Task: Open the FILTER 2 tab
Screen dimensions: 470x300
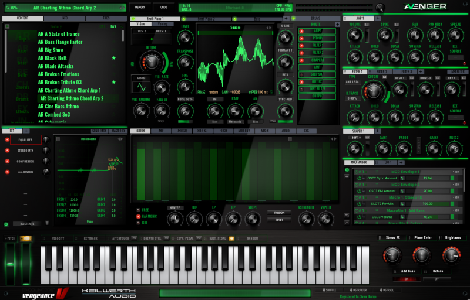Action: pyautogui.click(x=381, y=71)
